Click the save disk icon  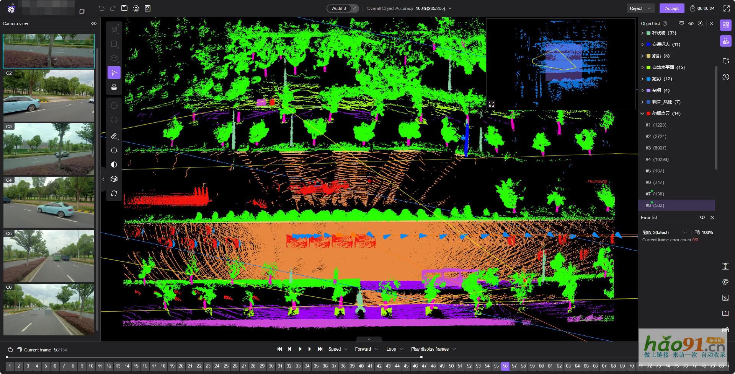124,8
